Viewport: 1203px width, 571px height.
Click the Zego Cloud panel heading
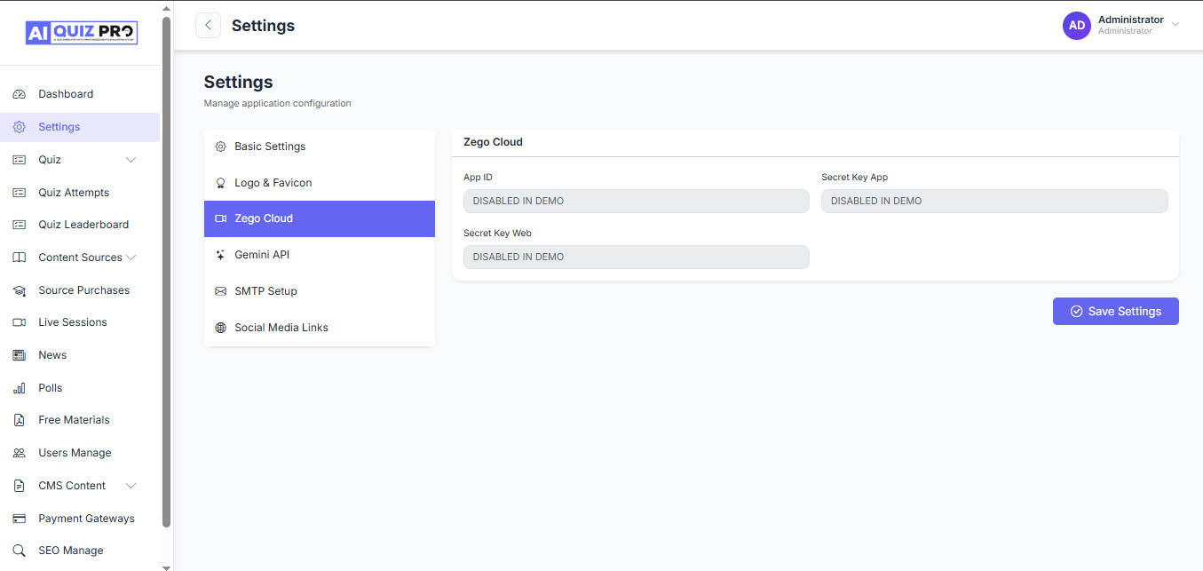(493, 142)
